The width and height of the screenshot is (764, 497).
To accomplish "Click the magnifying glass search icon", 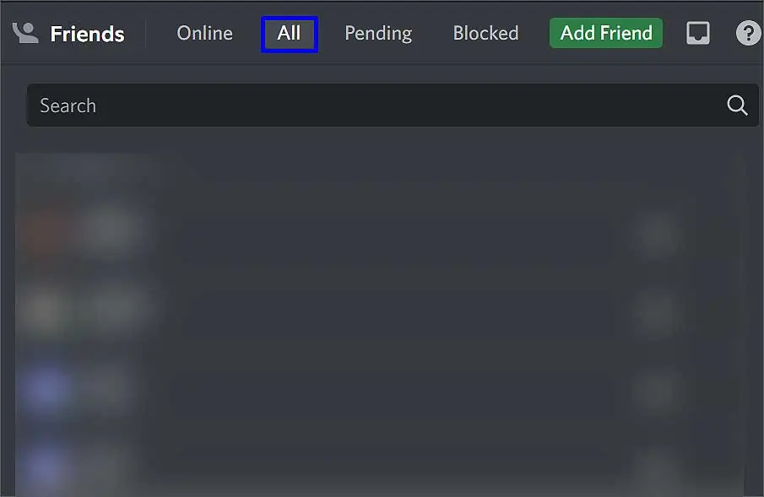I will [x=737, y=105].
